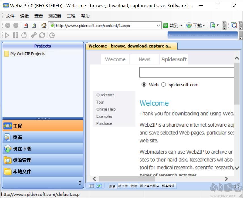243x198 pixels.
Task: Open the 下載 dropdown arrow
Action: 204,25
